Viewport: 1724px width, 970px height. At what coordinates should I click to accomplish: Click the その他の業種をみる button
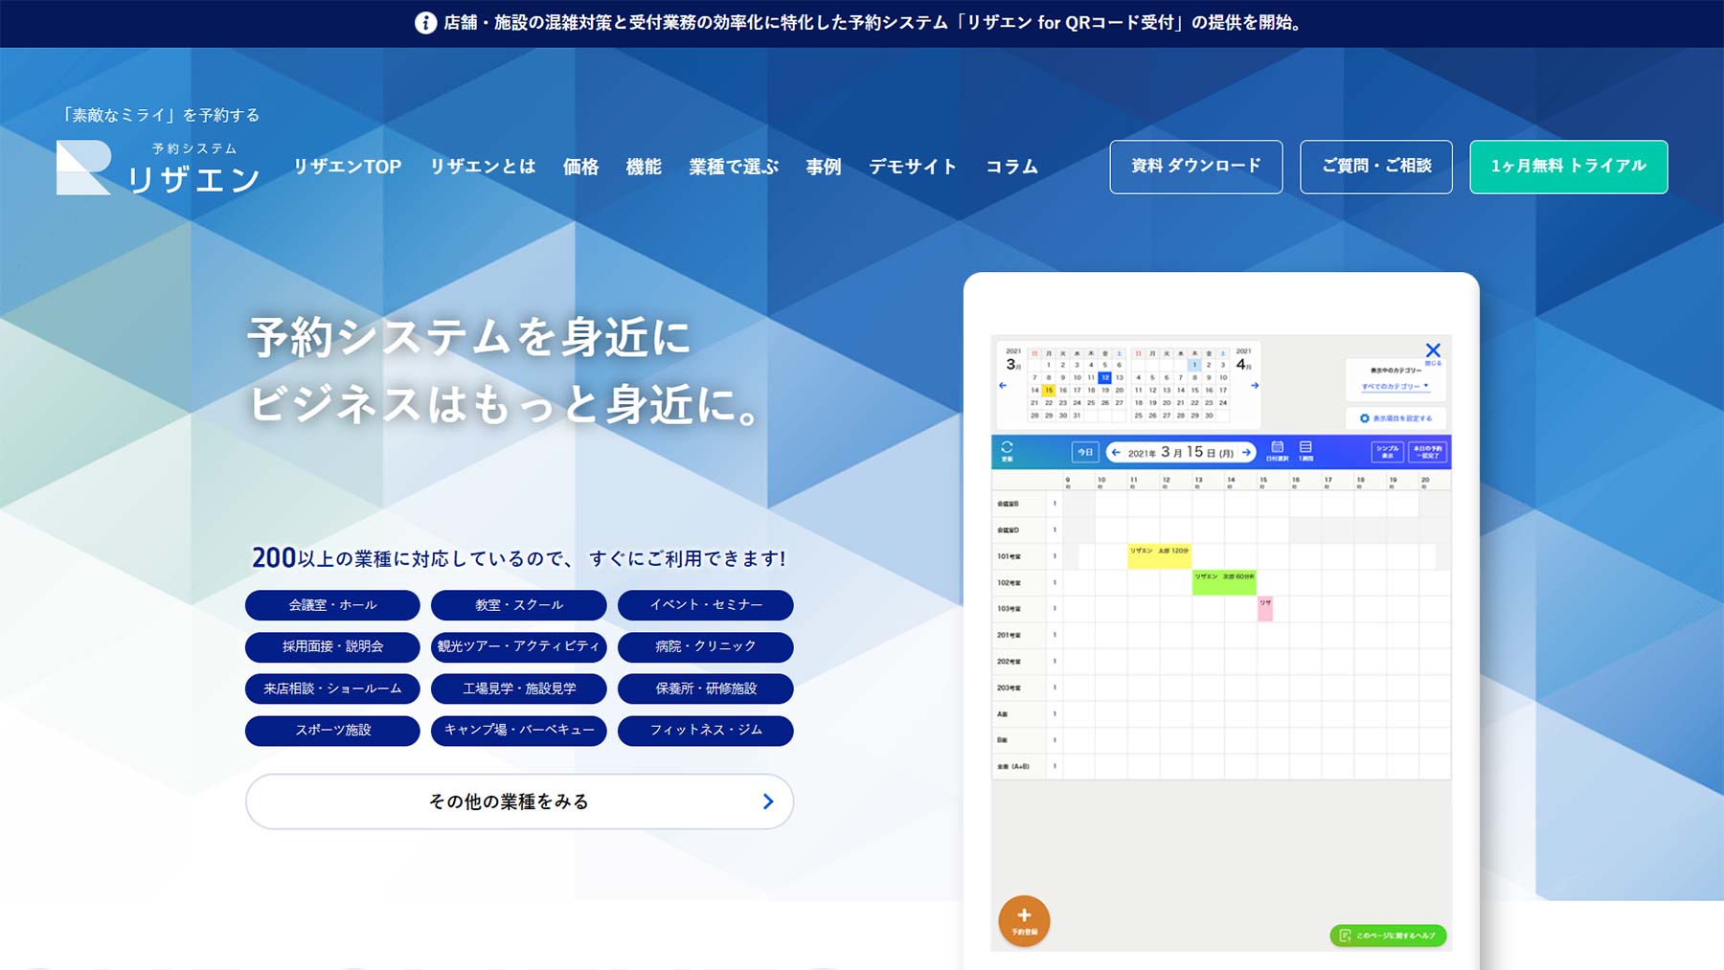coord(519,801)
